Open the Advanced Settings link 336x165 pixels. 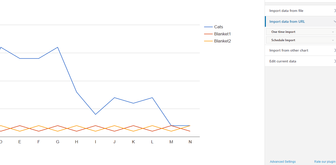point(283,162)
